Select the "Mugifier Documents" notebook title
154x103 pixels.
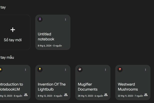pos(88,87)
